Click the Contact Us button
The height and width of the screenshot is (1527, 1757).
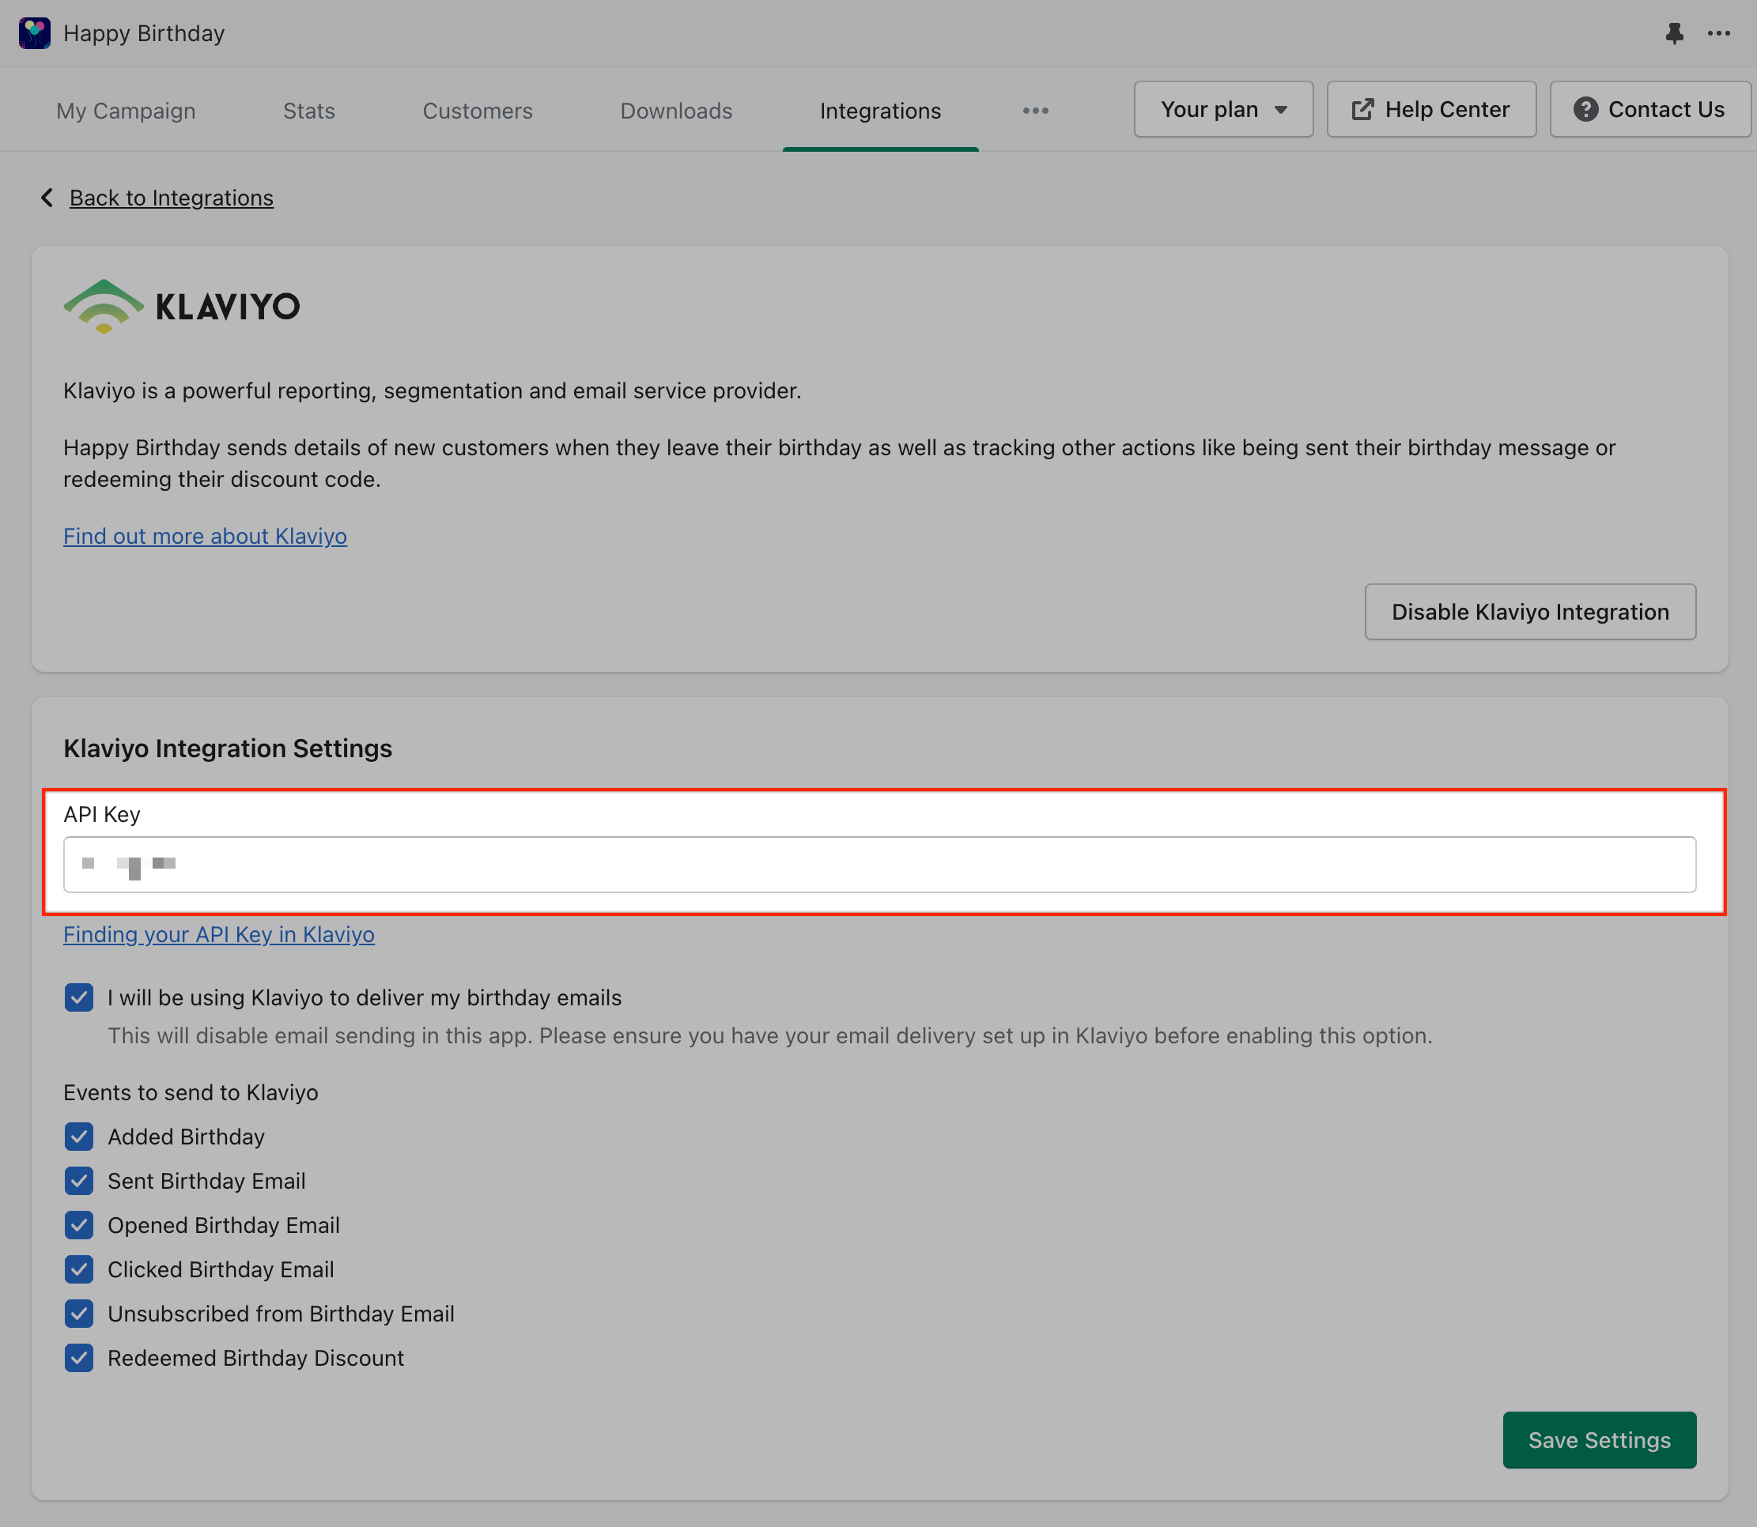[1649, 109]
